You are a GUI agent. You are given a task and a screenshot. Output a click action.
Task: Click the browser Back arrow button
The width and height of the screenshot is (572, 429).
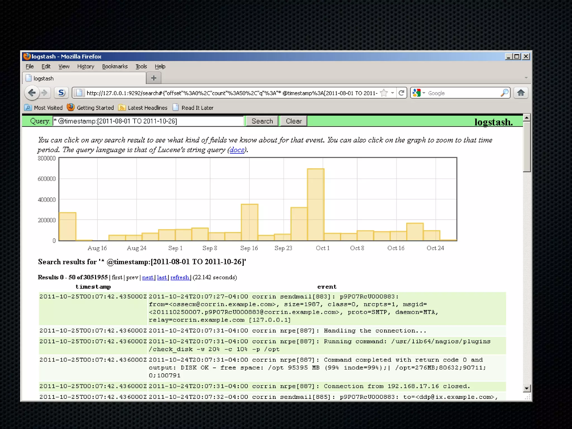[32, 93]
